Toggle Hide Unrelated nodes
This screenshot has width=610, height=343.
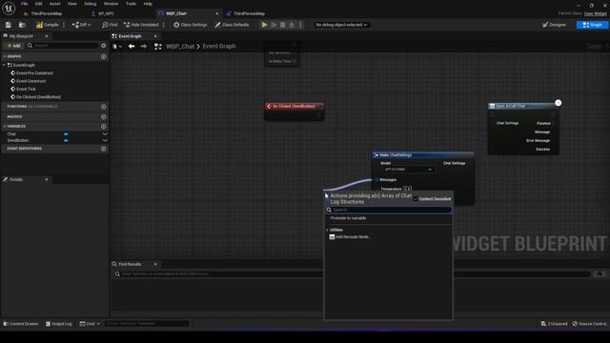(x=141, y=25)
